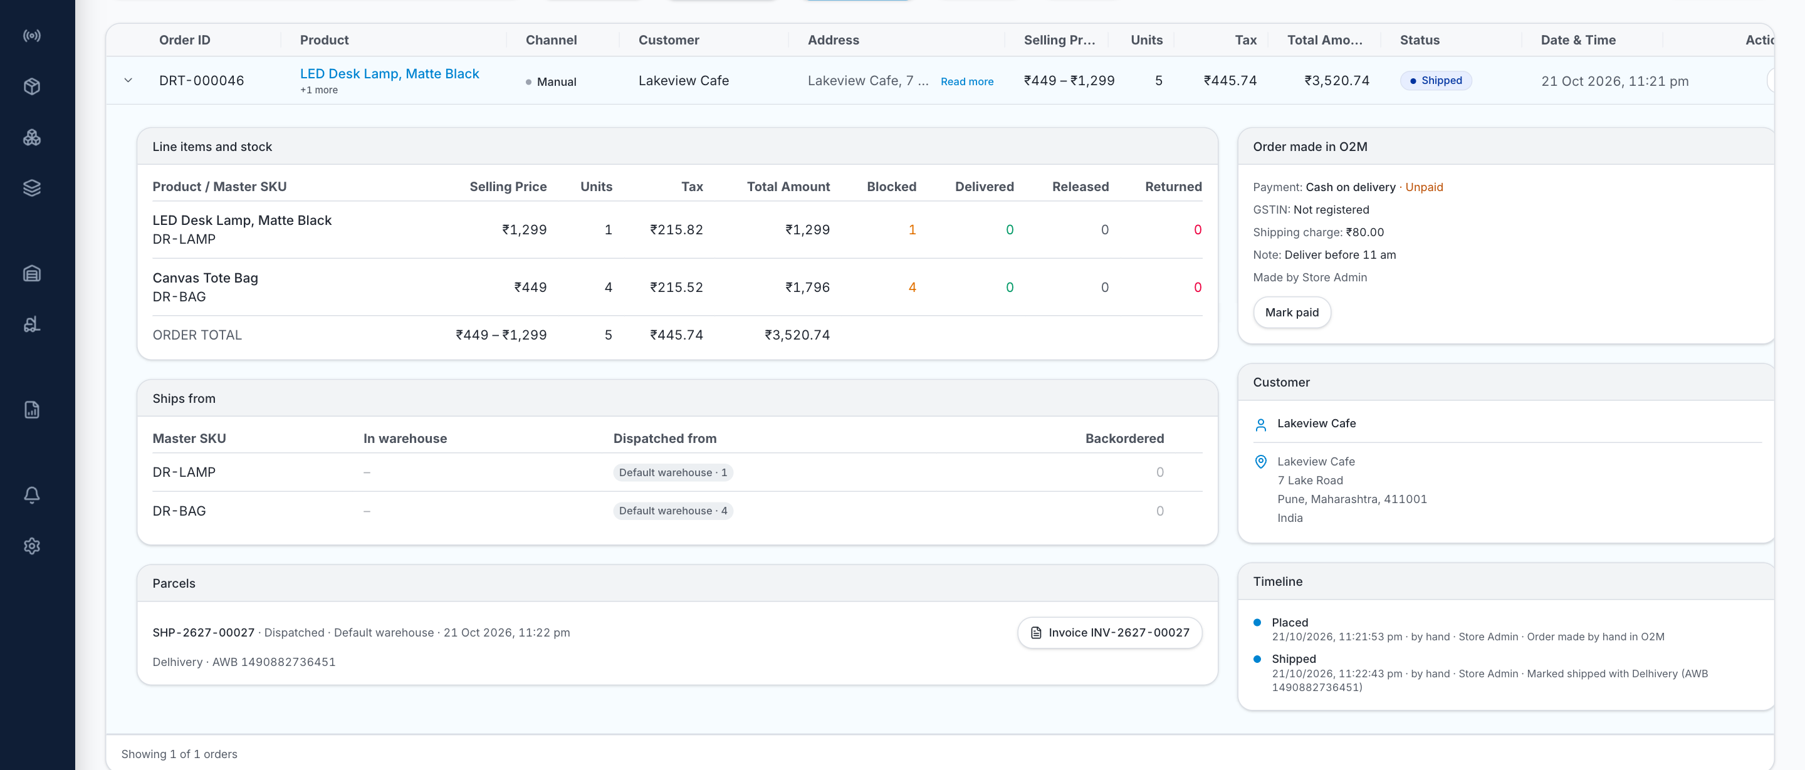The width and height of the screenshot is (1805, 770).
Task: Click 'Canvas Tote Bag' line item
Action: tap(206, 278)
